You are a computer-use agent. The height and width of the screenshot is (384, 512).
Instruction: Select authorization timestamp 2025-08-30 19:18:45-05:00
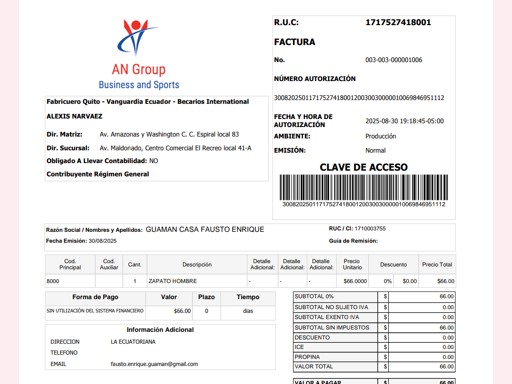tap(404, 121)
